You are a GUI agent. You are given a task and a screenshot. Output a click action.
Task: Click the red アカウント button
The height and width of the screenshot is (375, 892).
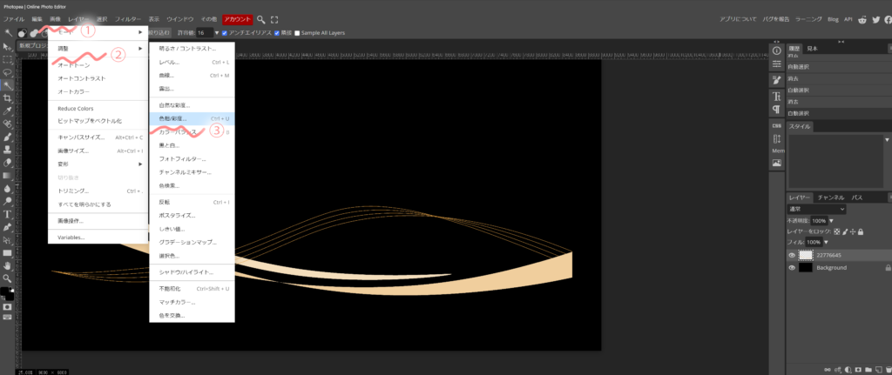pyautogui.click(x=237, y=18)
